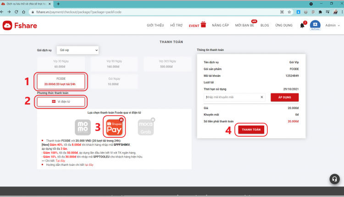Open a new browser tab
This screenshot has height=197, width=344.
click(58, 4)
